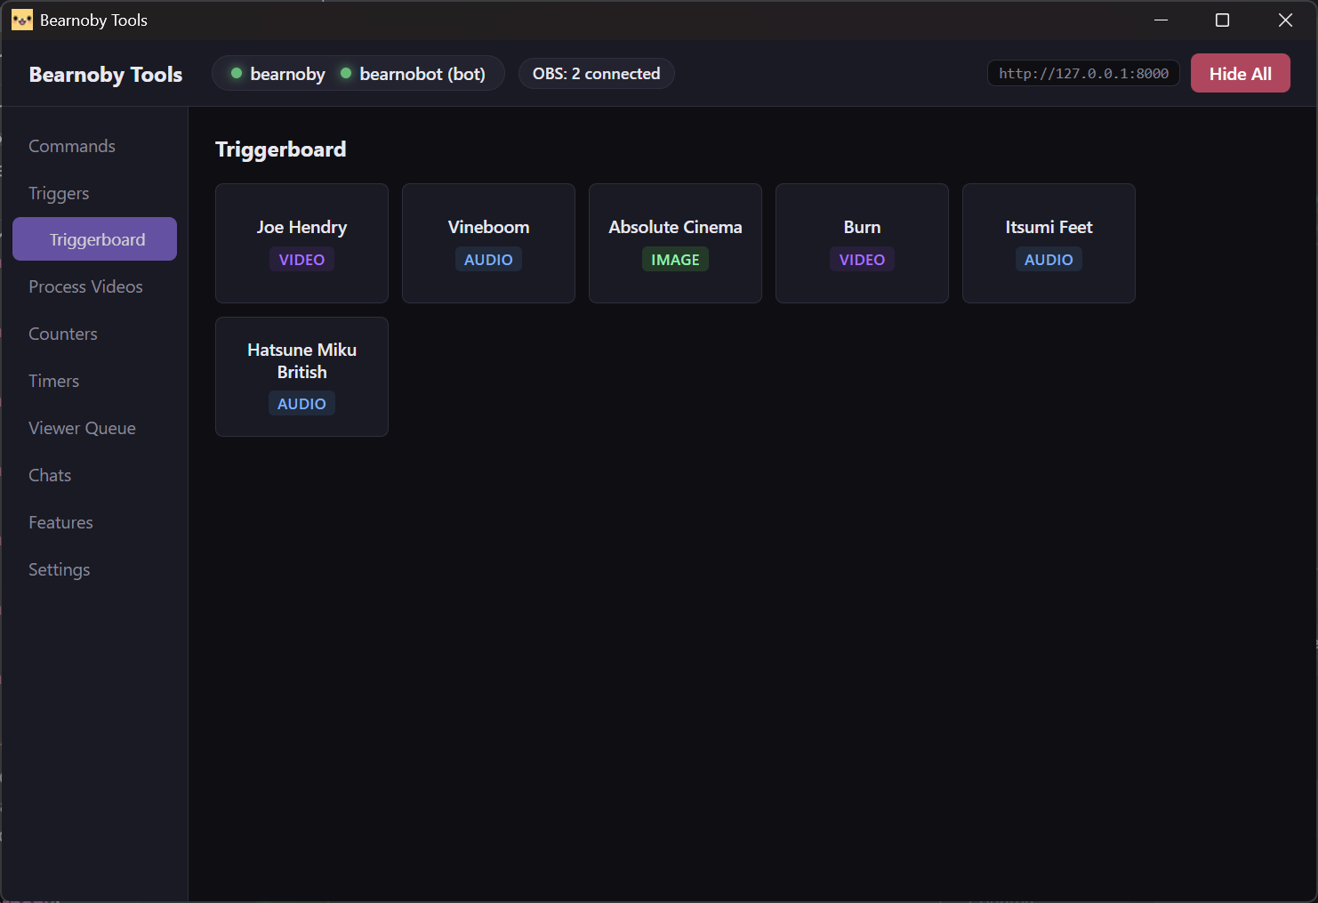Select the Triggerboard sidebar item
The image size is (1318, 903).
point(94,239)
